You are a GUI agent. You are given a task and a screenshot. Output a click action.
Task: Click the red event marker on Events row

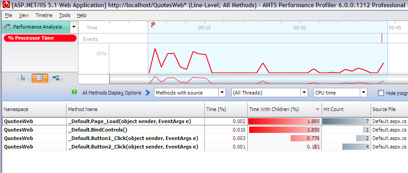[382, 38]
